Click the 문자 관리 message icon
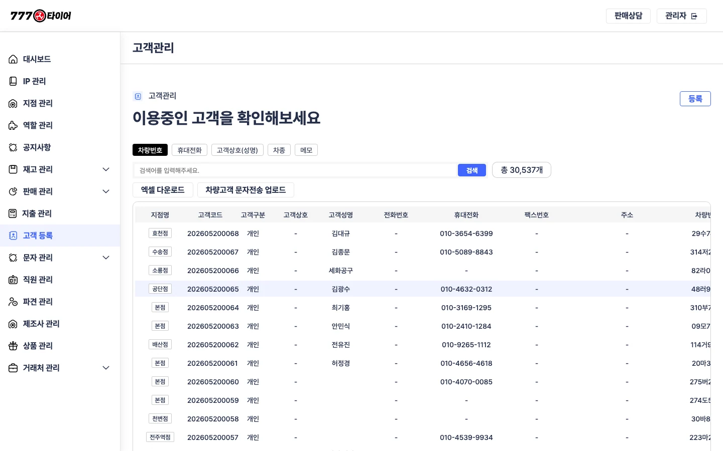723x451 pixels. [13, 258]
